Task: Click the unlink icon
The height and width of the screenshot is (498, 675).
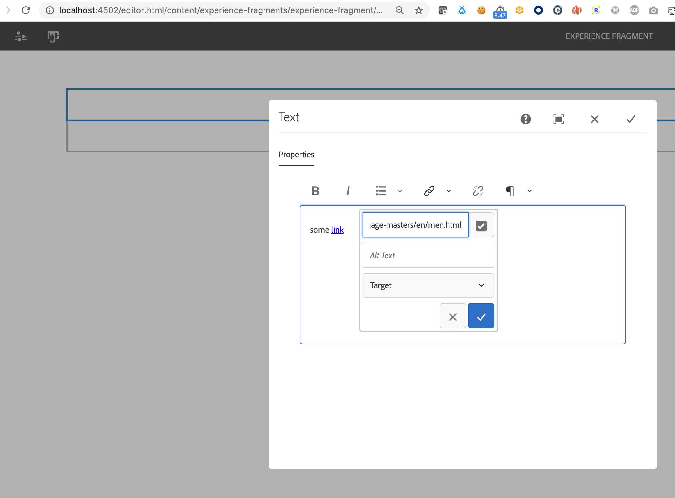Action: 478,191
